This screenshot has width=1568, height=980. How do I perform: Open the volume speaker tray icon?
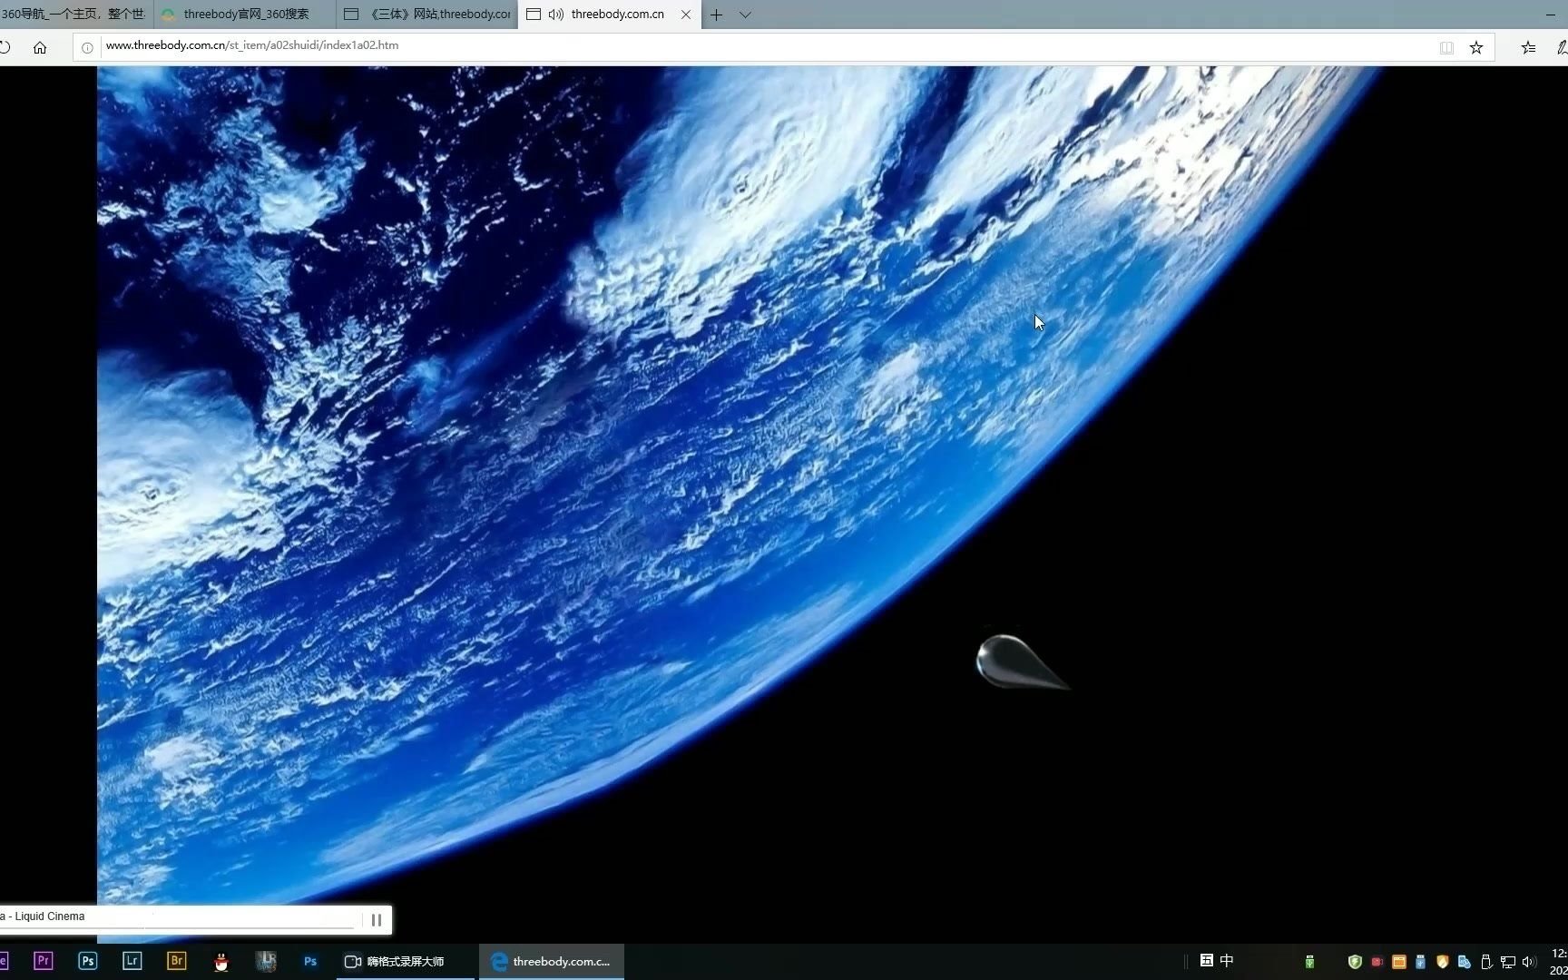(1529, 962)
